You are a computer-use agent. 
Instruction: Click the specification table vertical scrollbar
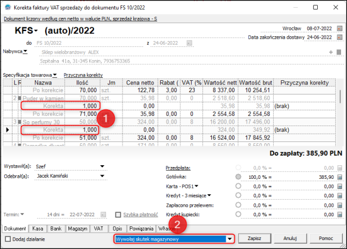pos(340,96)
